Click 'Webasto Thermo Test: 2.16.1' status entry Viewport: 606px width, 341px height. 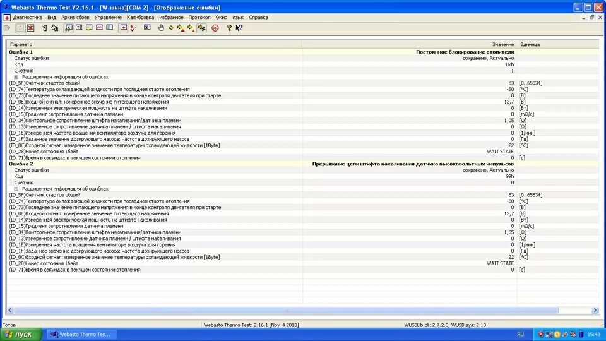tap(251, 325)
